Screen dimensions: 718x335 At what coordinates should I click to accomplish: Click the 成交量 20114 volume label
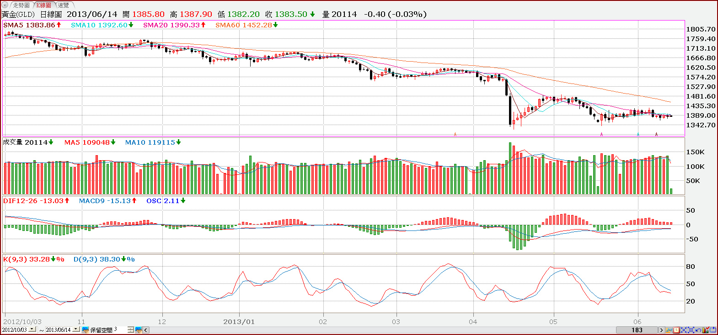(x=28, y=142)
